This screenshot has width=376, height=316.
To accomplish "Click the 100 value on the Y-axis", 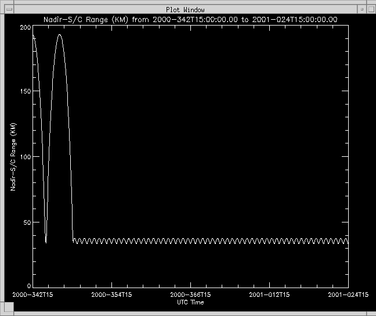I will click(x=24, y=157).
